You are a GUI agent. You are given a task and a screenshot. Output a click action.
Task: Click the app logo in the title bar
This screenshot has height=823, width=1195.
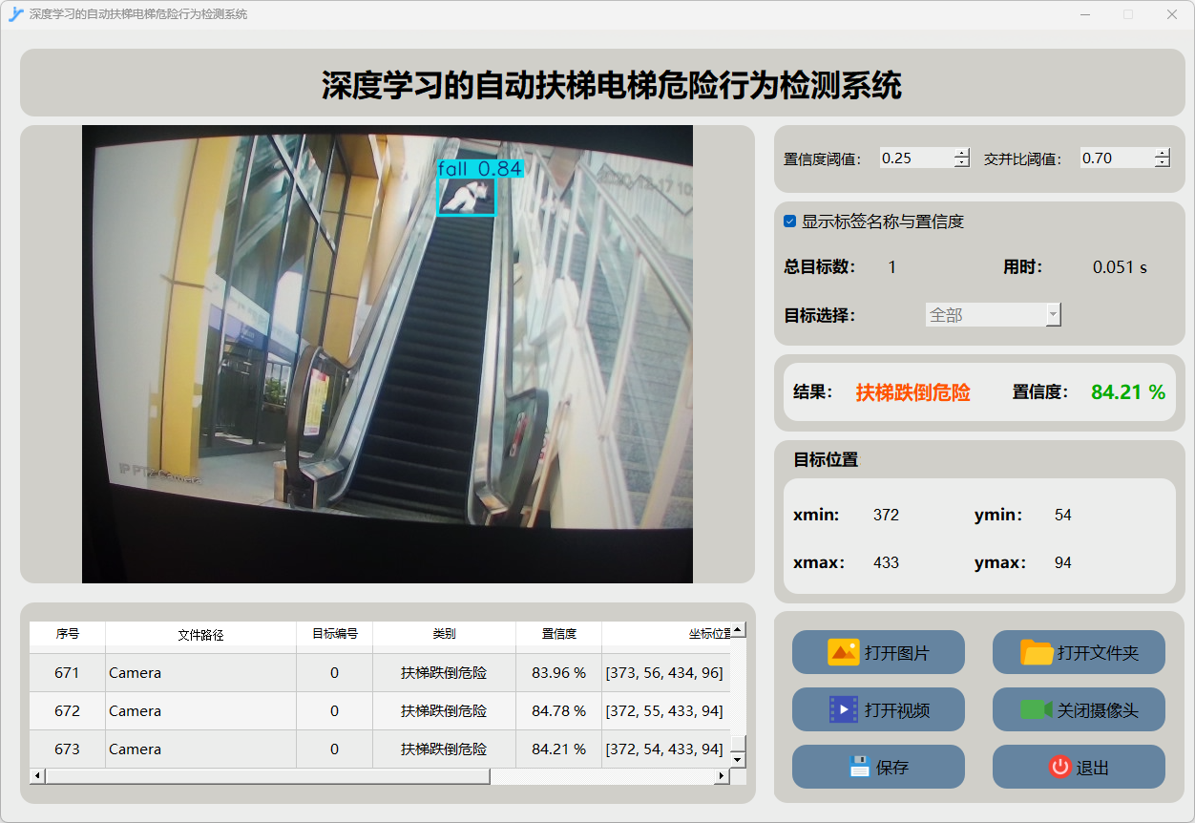[15, 14]
